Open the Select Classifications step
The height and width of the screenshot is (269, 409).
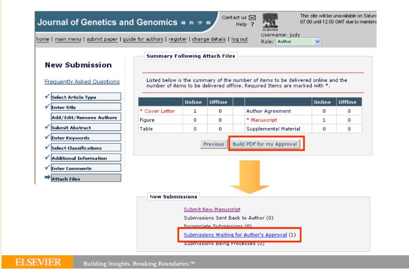(86, 148)
